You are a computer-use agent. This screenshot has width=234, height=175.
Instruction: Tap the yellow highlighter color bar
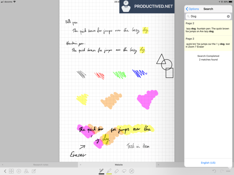(109, 174)
